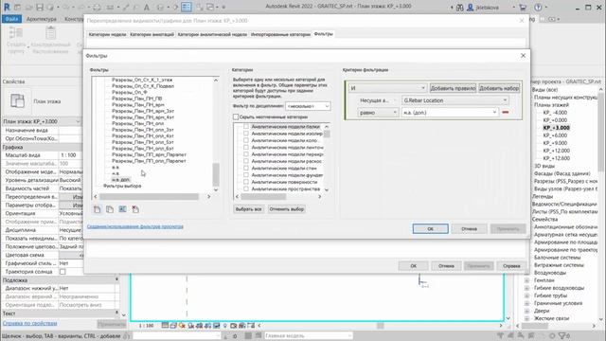This screenshot has height=341, width=606.
Task: Open the 'равно' operator dropdown
Action: click(x=378, y=113)
